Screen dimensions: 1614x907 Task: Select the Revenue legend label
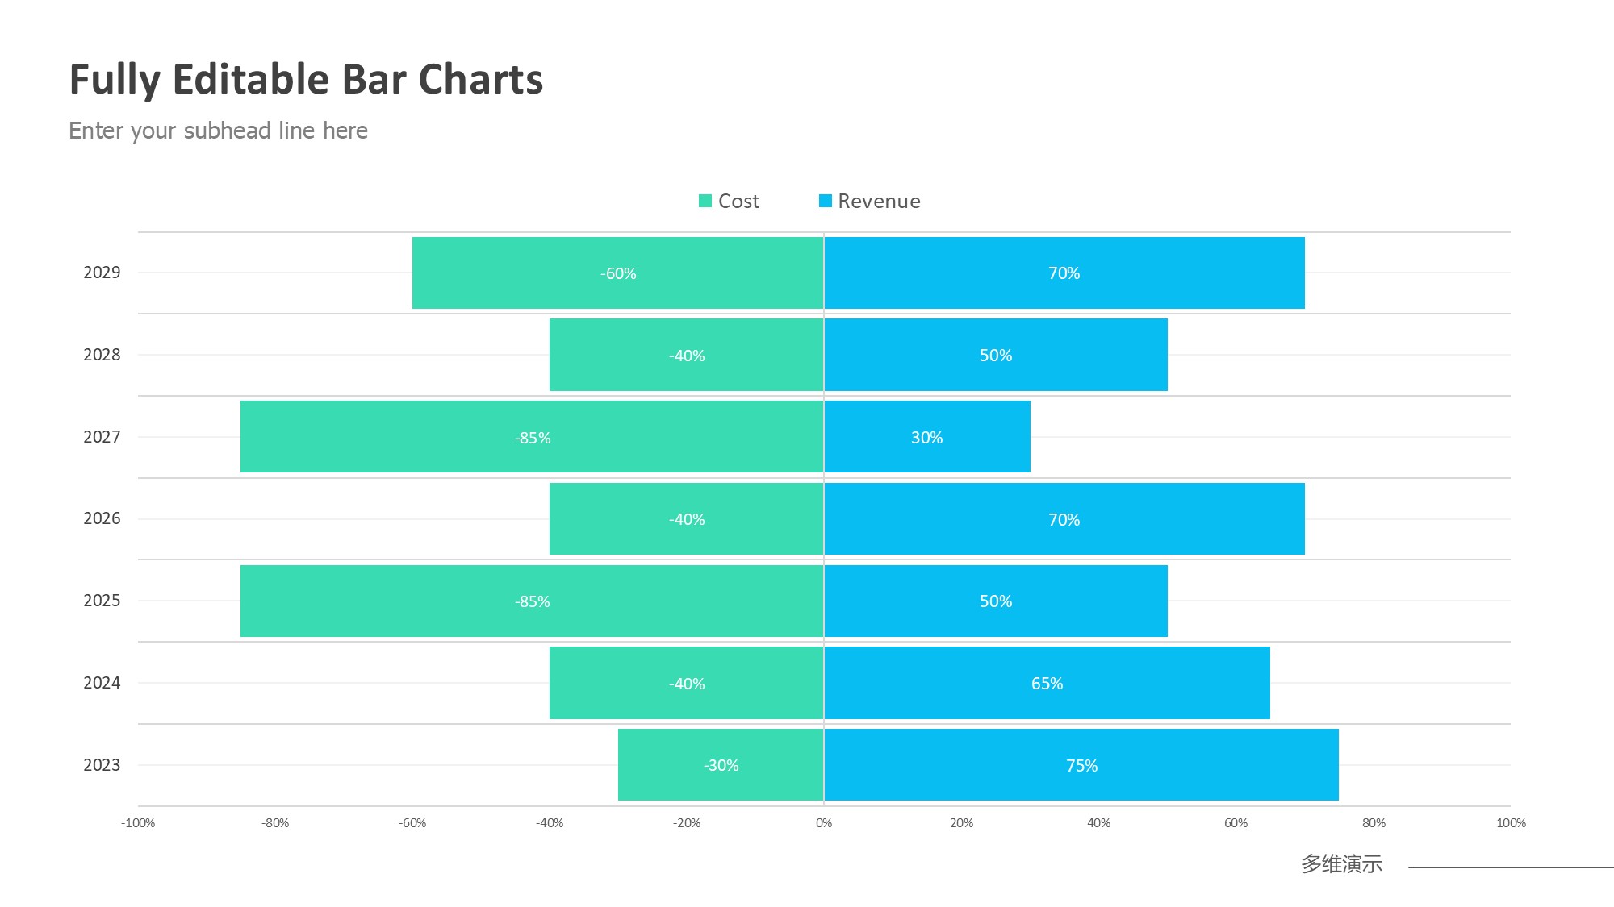(879, 202)
